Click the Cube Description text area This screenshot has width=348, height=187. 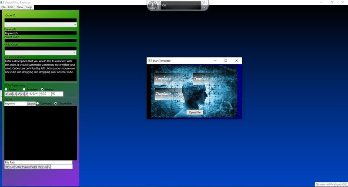coord(40,70)
